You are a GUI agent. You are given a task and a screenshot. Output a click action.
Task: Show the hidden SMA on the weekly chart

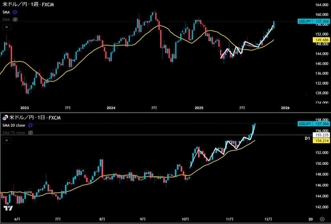pos(15,19)
